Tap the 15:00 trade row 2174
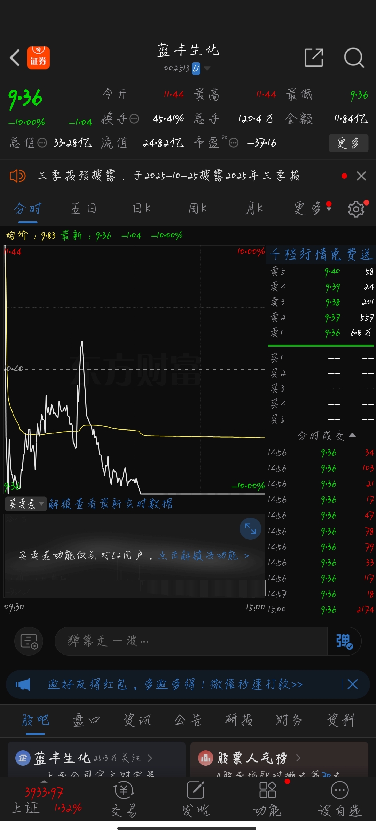 pos(321,610)
